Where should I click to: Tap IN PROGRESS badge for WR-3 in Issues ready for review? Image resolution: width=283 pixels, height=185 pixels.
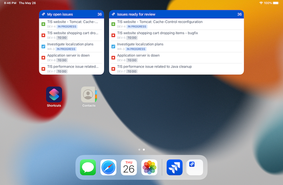click(136, 49)
